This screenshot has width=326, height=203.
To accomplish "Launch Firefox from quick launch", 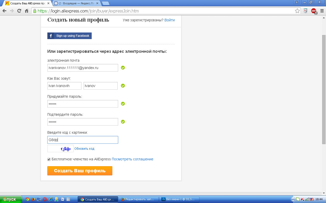I will pyautogui.click(x=33, y=199).
